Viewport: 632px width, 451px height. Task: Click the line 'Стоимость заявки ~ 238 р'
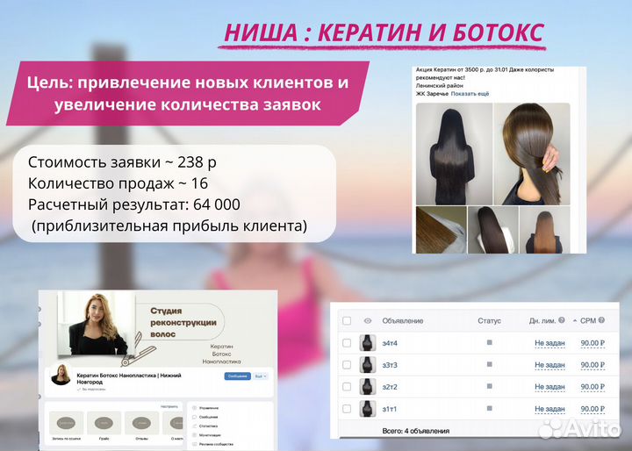122,162
